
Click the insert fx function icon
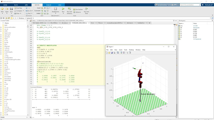coord(45,8)
